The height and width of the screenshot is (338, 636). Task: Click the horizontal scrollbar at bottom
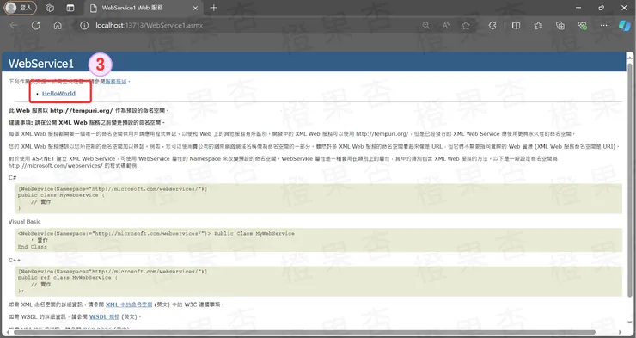click(x=304, y=332)
